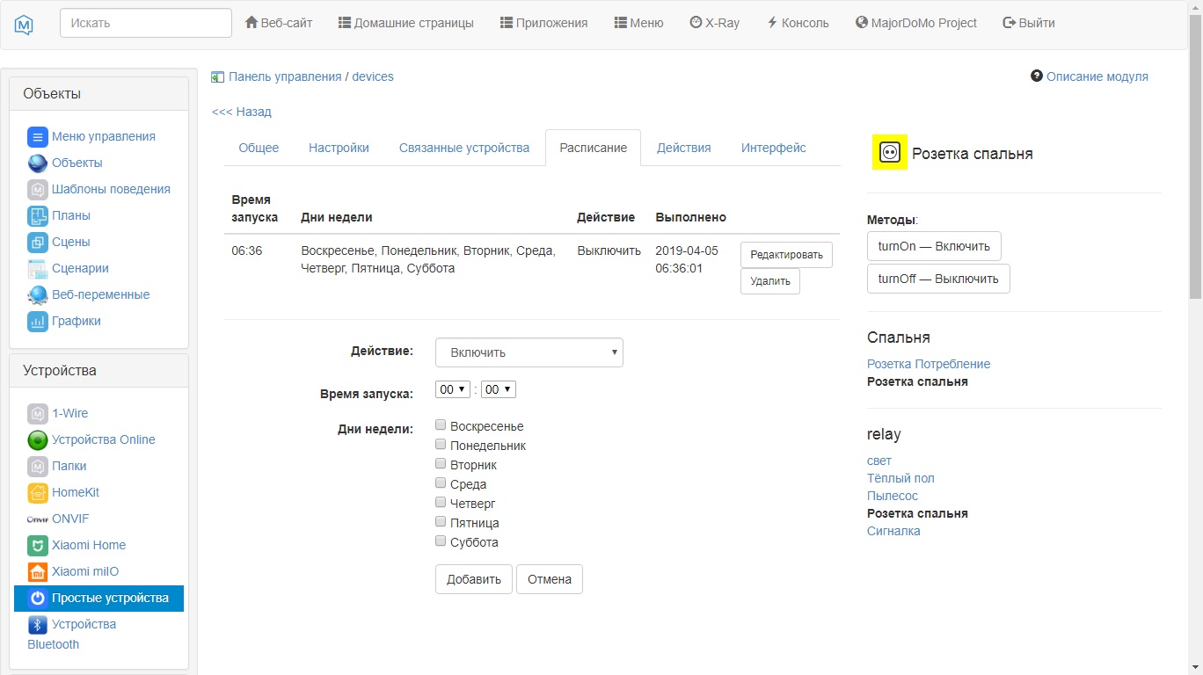1203x675 pixels.
Task: Click the yellow socket device icon
Action: tap(889, 153)
